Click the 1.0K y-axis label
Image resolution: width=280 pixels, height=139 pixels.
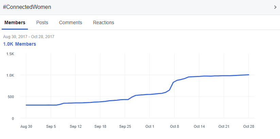[11, 75]
